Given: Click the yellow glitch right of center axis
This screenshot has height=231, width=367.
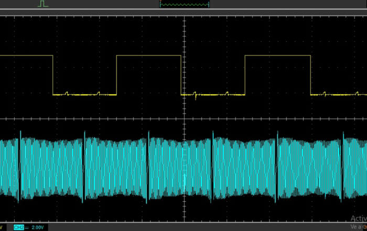Looking at the screenshot, I should pos(195,96).
